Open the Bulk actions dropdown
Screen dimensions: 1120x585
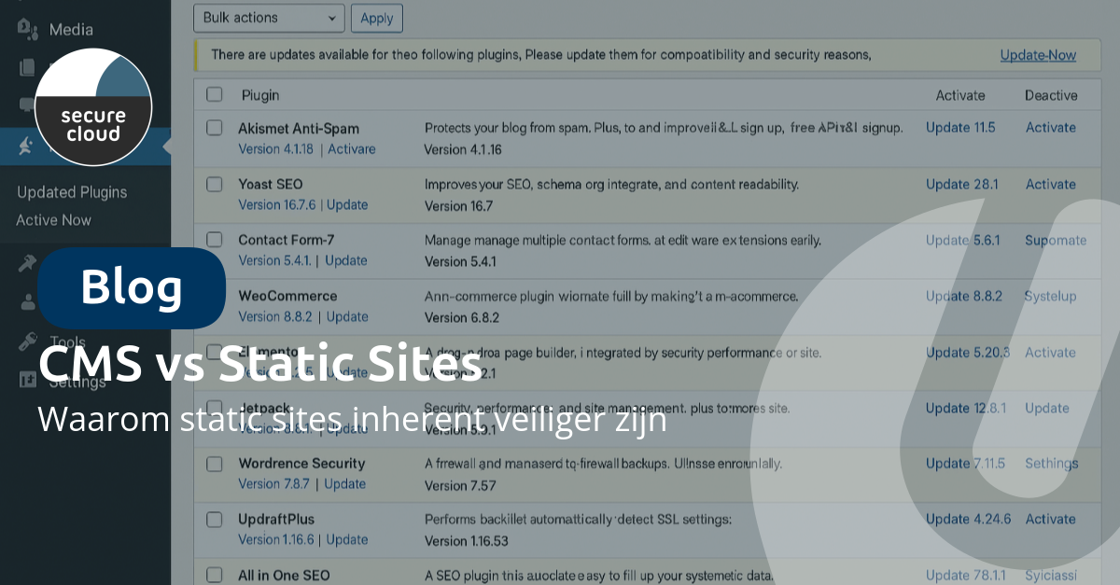tap(269, 18)
